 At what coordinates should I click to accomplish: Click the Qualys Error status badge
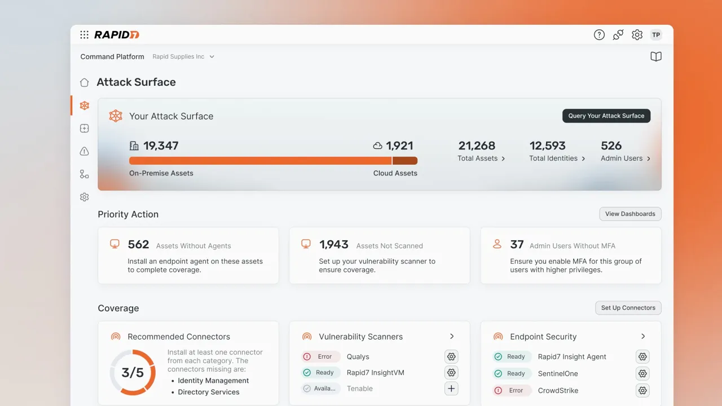pos(320,356)
